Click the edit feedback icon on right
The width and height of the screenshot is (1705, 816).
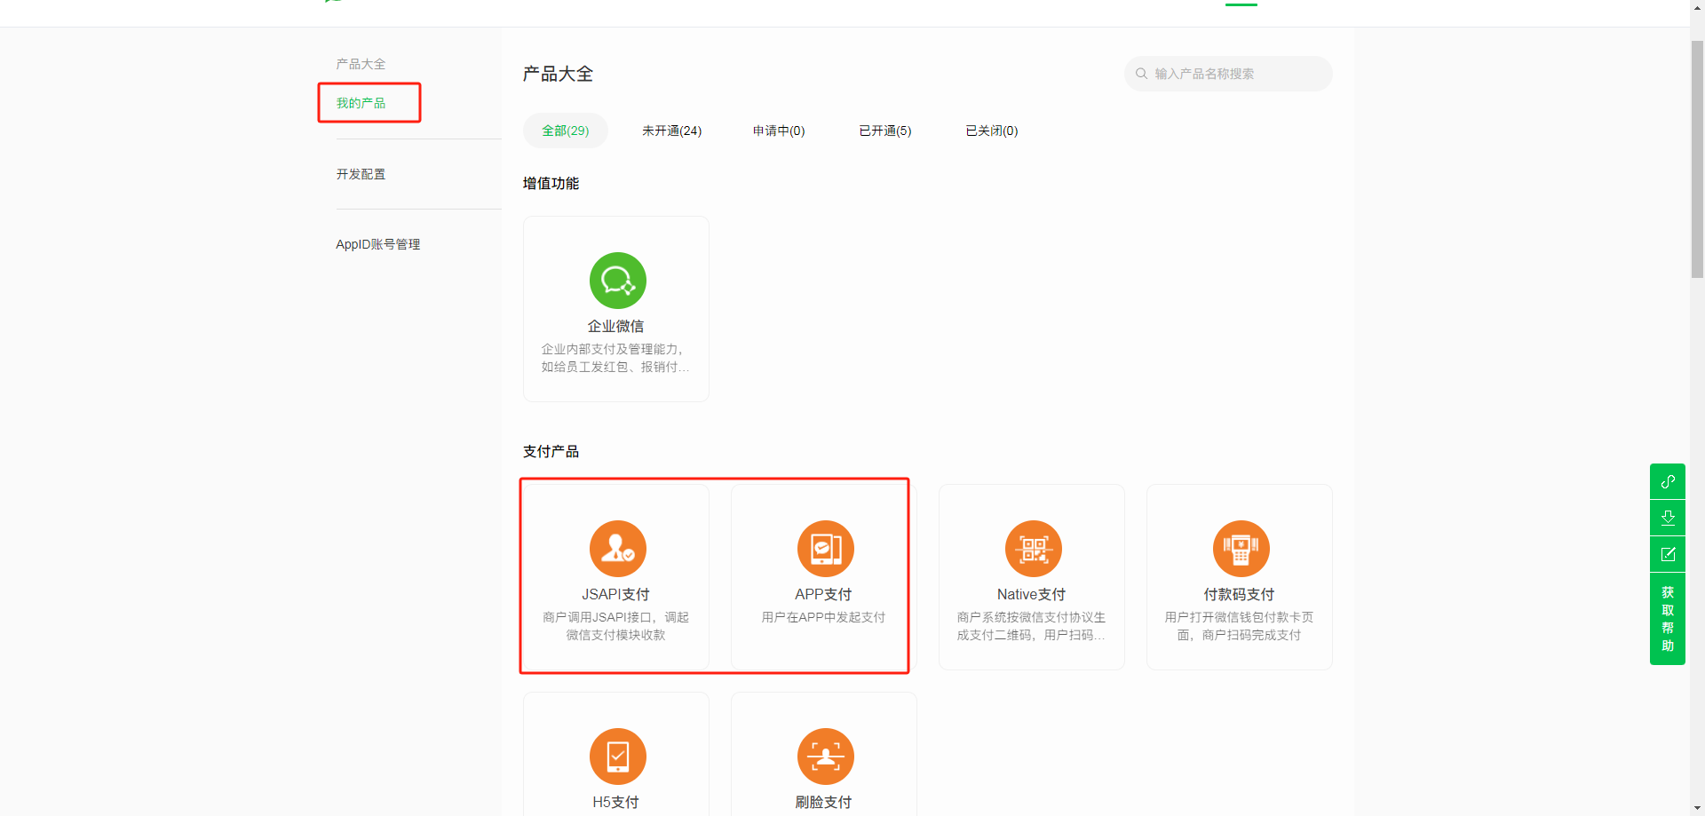click(x=1667, y=554)
